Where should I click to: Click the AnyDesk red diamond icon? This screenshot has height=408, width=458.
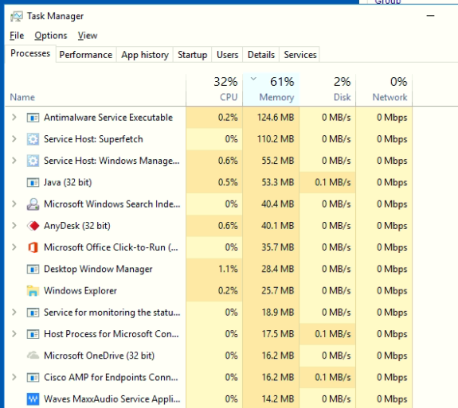click(33, 226)
